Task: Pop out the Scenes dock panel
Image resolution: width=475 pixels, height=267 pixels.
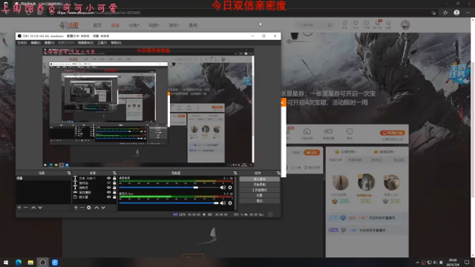Action: [x=69, y=173]
